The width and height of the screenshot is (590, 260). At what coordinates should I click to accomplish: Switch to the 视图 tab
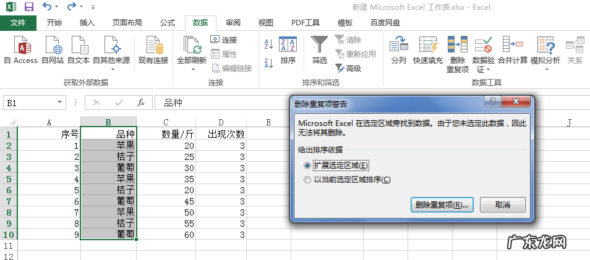pos(266,23)
